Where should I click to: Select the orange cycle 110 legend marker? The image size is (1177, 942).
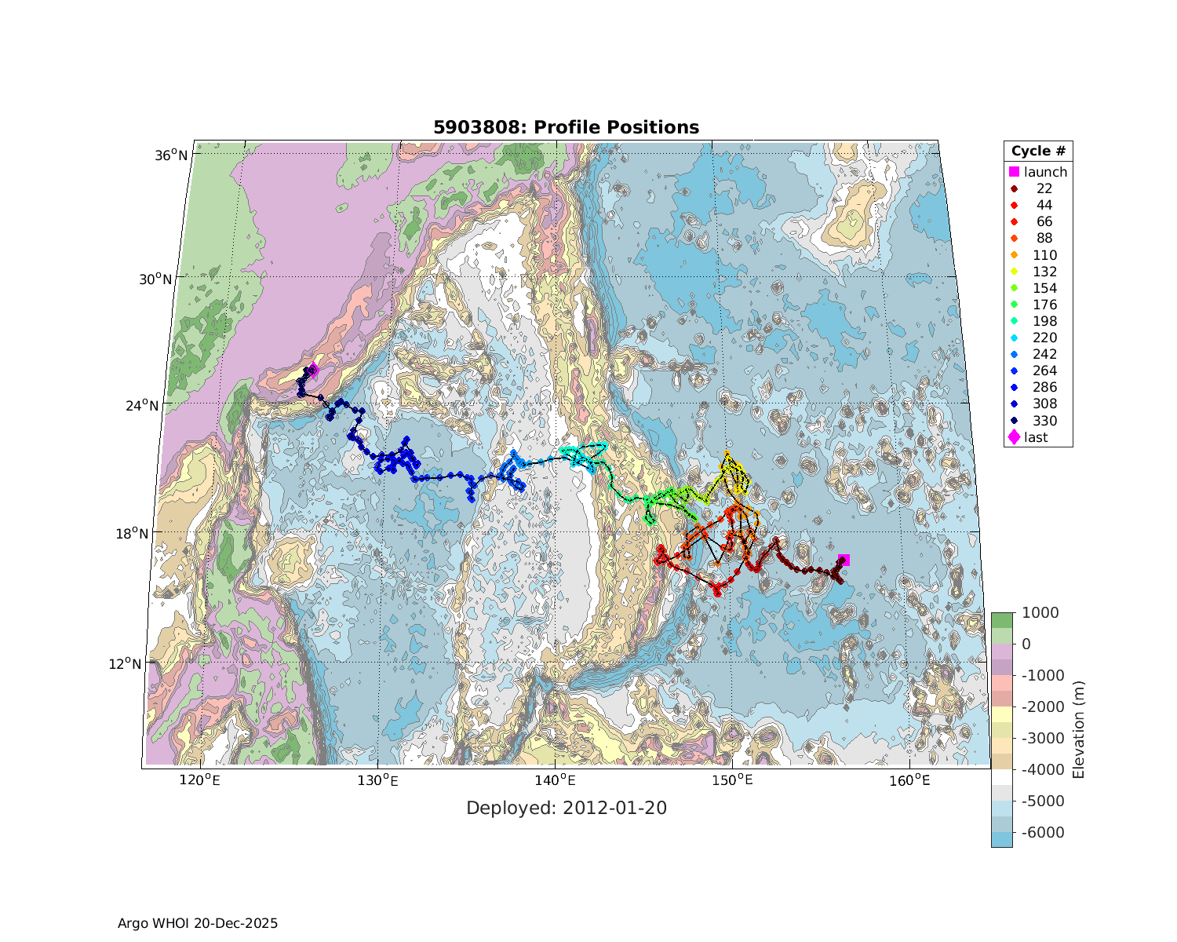(x=1014, y=255)
